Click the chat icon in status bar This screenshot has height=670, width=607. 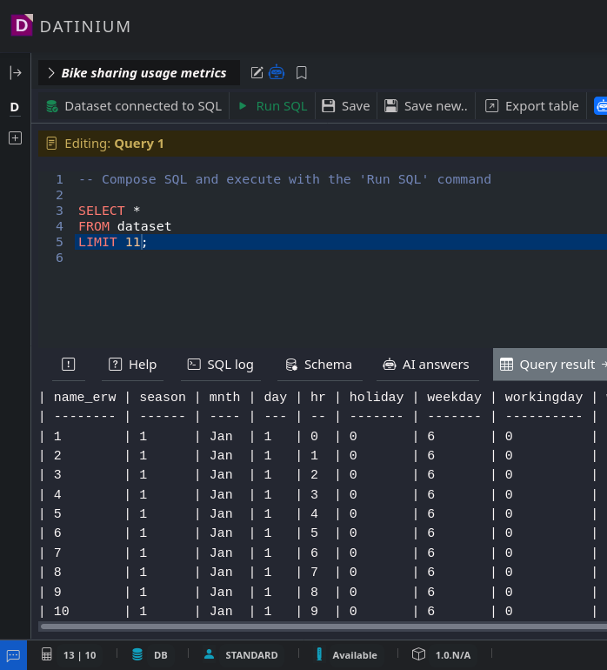tap(13, 655)
